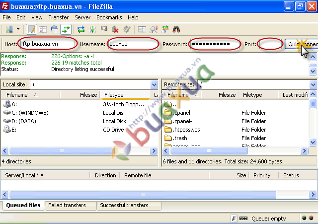Sort remote files by Filetype column
This screenshot has height=224, width=318.
(258, 95)
